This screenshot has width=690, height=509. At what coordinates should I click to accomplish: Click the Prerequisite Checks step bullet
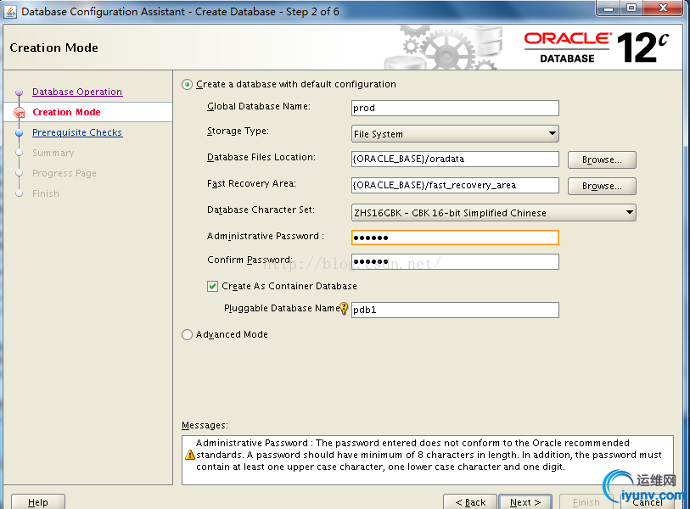click(x=19, y=133)
